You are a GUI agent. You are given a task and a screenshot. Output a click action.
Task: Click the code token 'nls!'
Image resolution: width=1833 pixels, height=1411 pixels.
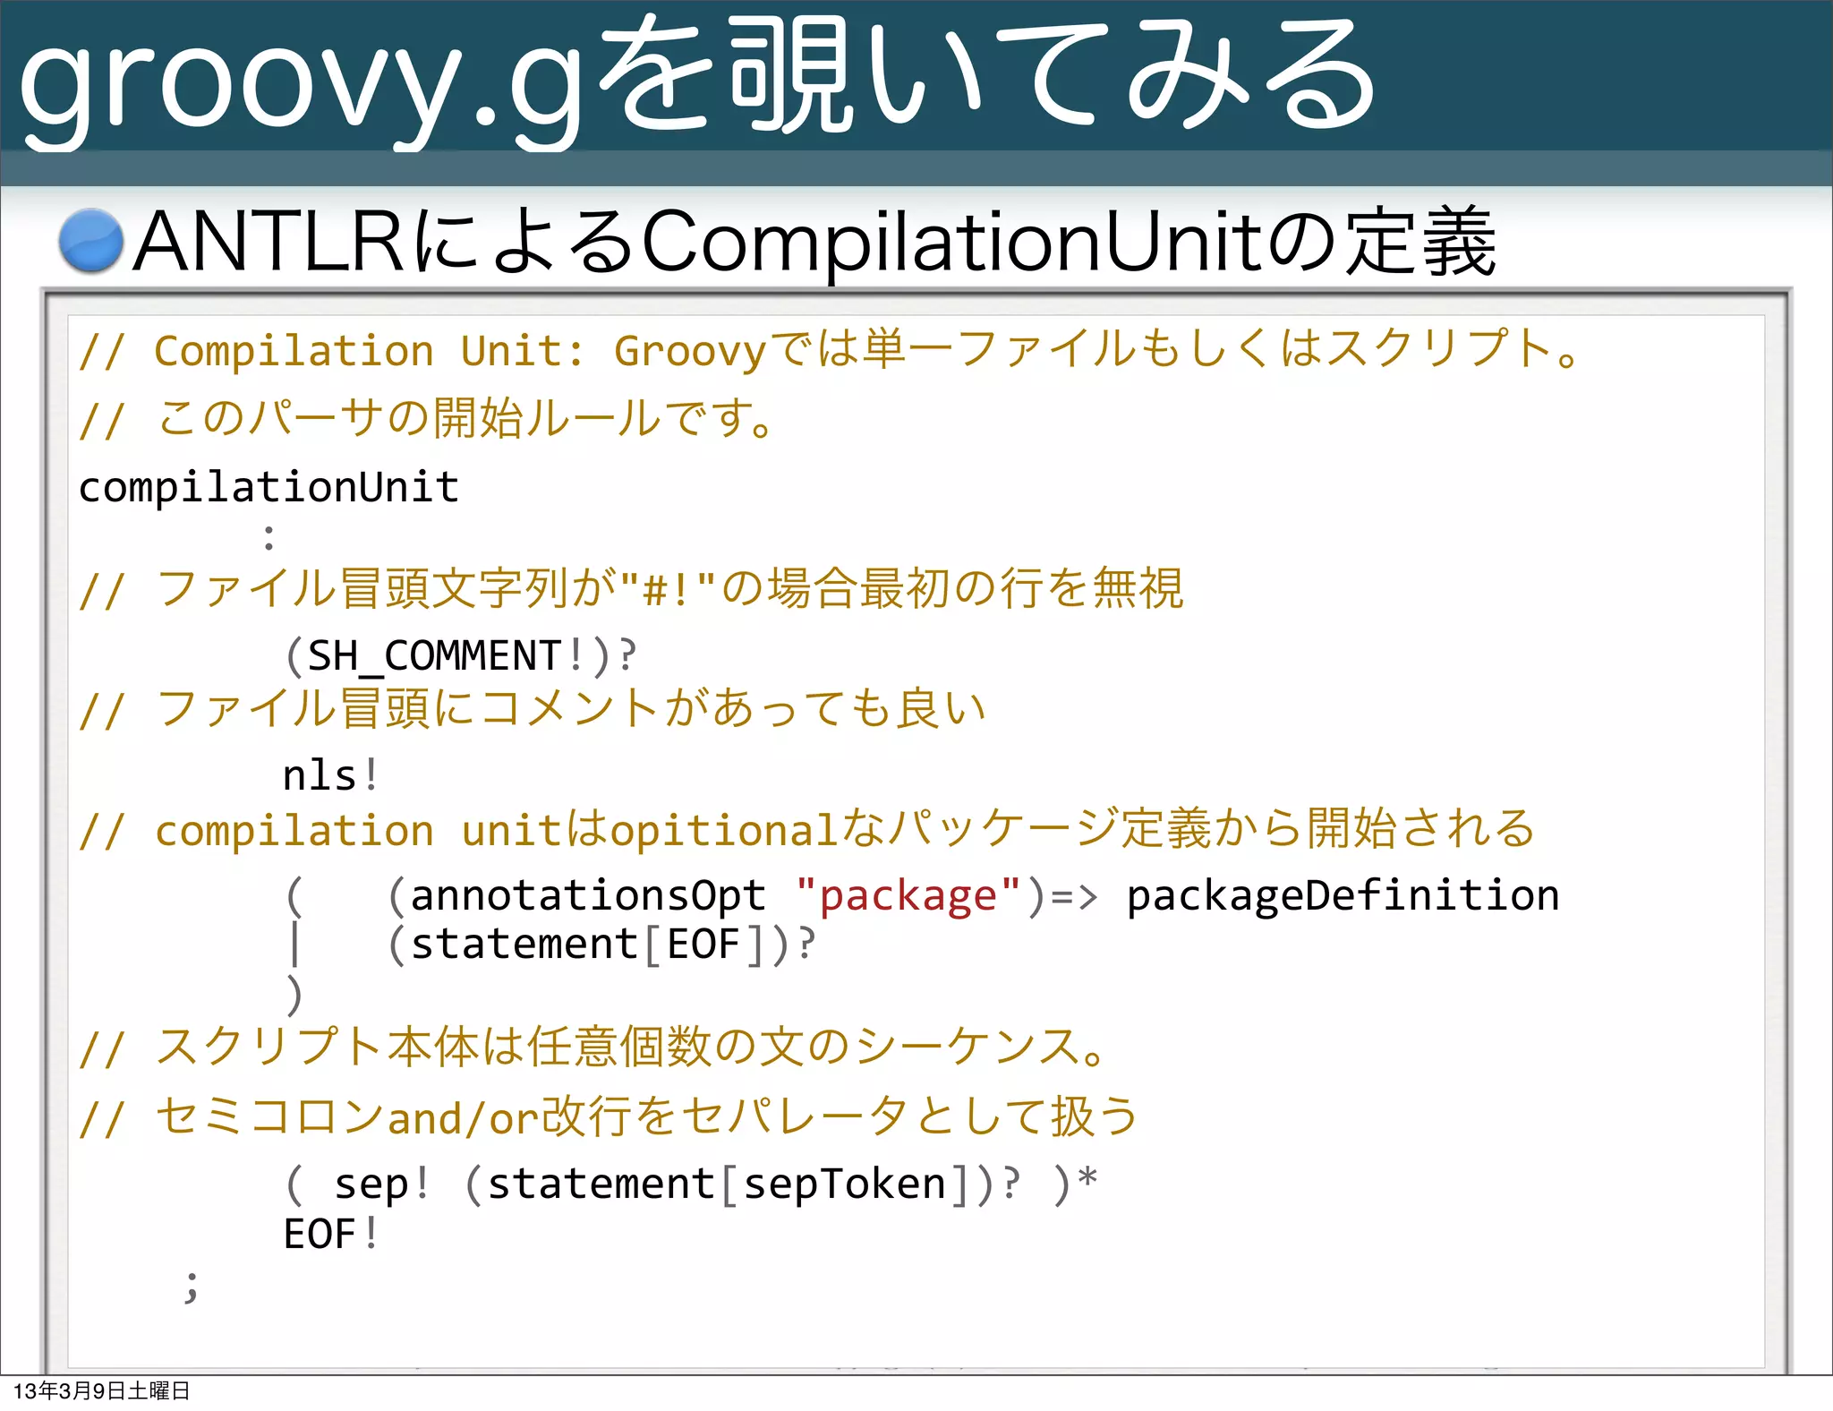pyautogui.click(x=331, y=775)
